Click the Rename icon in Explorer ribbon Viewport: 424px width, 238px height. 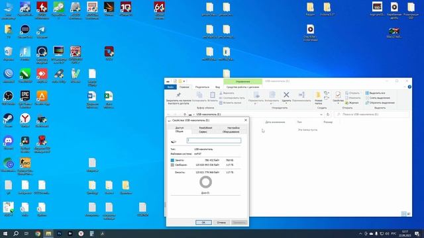tap(301, 95)
